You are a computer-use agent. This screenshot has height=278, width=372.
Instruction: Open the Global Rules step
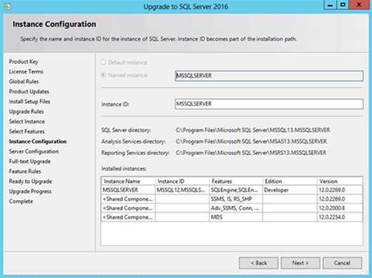[x=24, y=81]
